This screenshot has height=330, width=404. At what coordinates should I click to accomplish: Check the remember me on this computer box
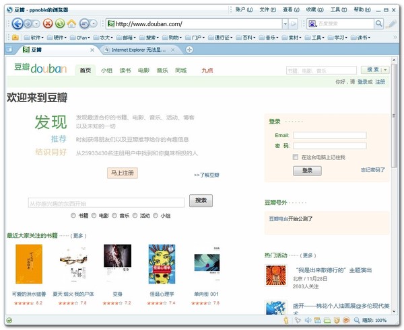(x=296, y=157)
